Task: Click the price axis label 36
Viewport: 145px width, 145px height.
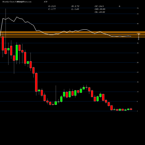Action: tap(138, 43)
